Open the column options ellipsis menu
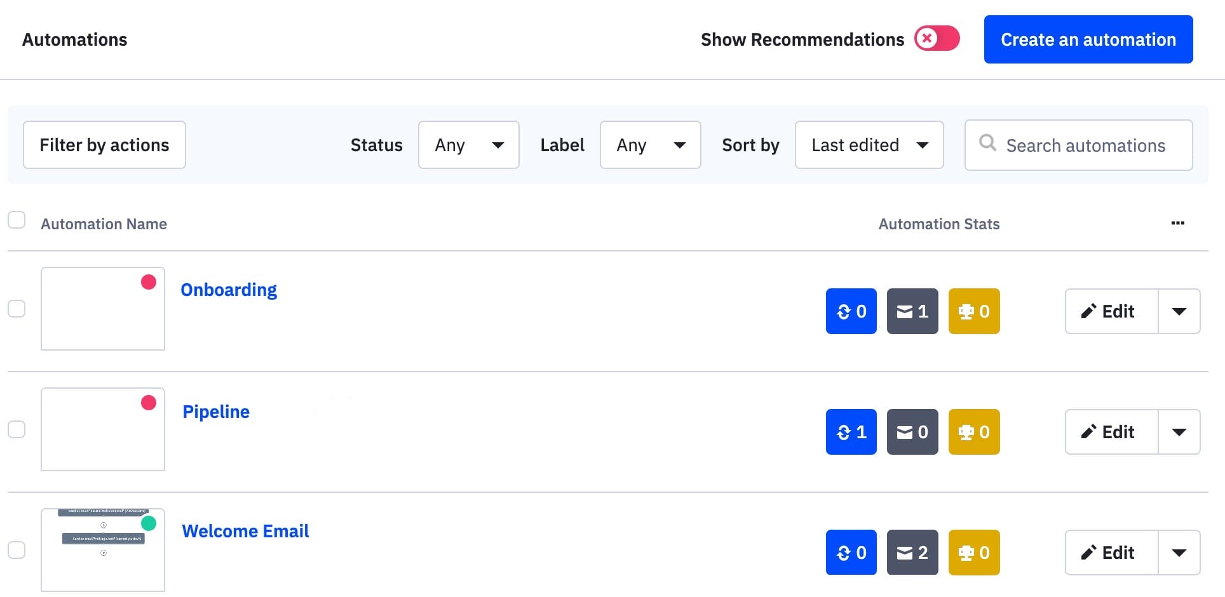The image size is (1225, 597). coord(1179,223)
